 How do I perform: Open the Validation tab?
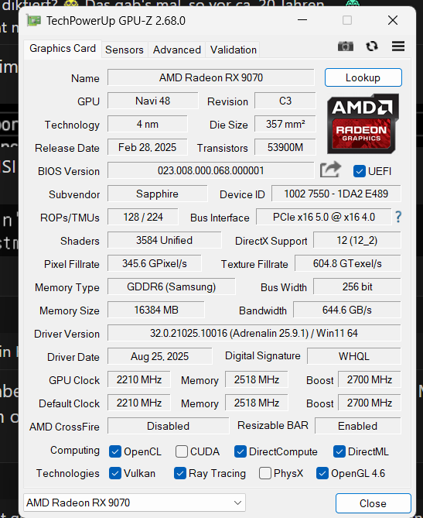234,50
